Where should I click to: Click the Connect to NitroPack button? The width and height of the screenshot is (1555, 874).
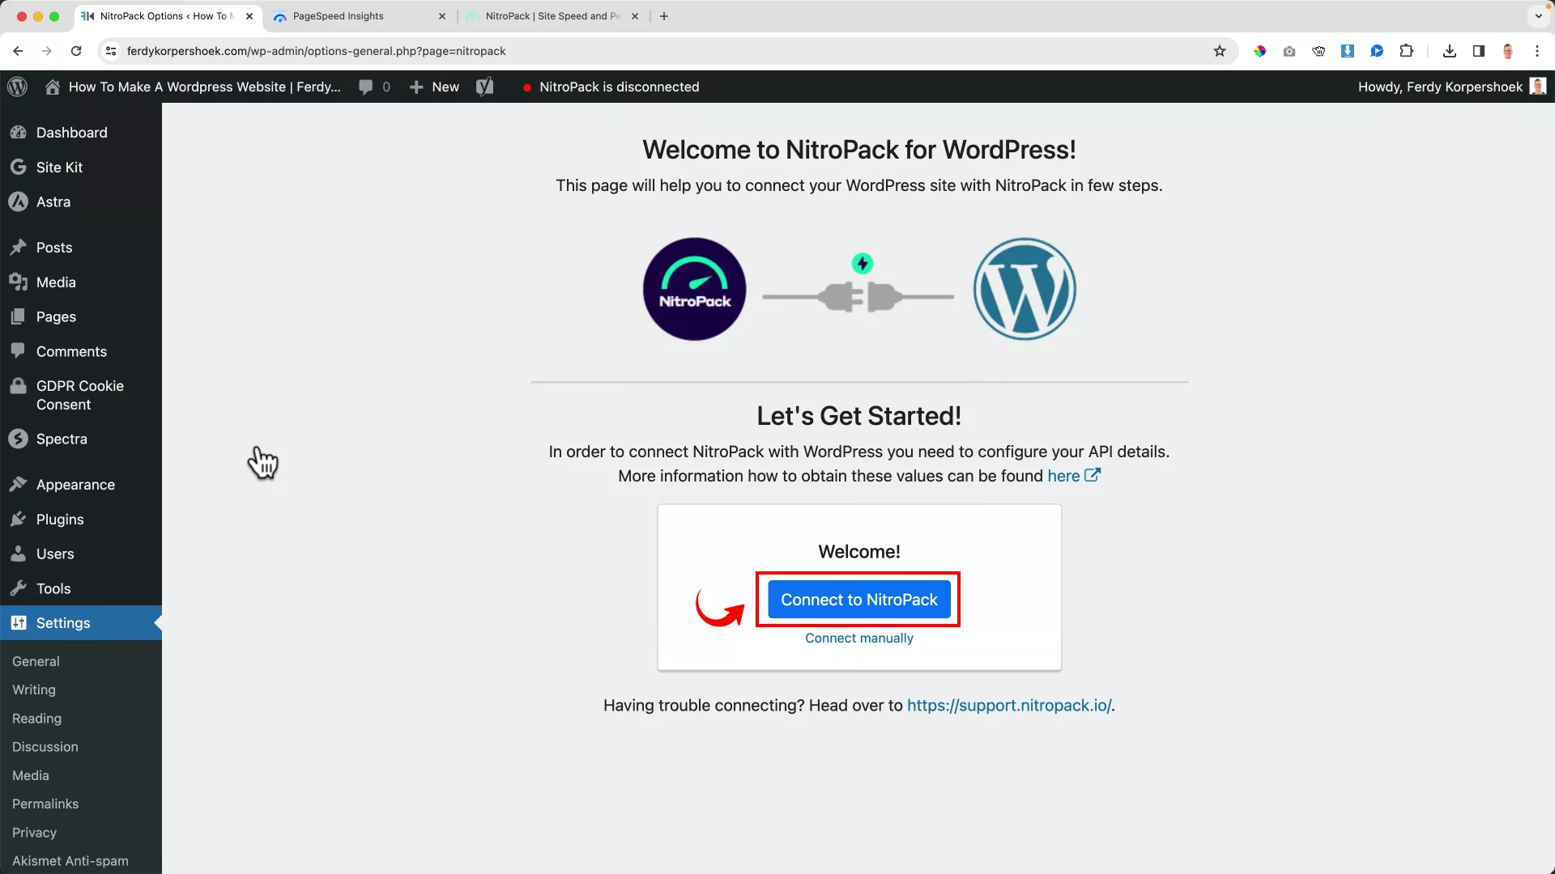click(x=858, y=600)
